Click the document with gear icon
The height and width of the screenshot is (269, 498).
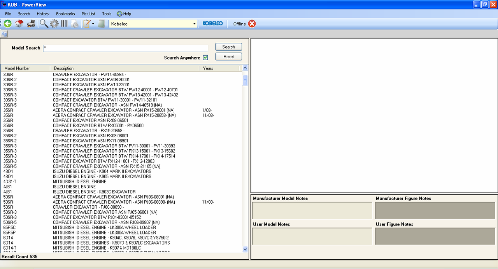point(75,24)
